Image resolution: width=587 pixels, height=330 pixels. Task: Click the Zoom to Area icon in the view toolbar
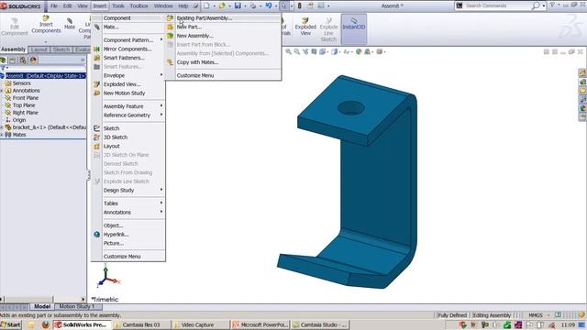[297, 51]
